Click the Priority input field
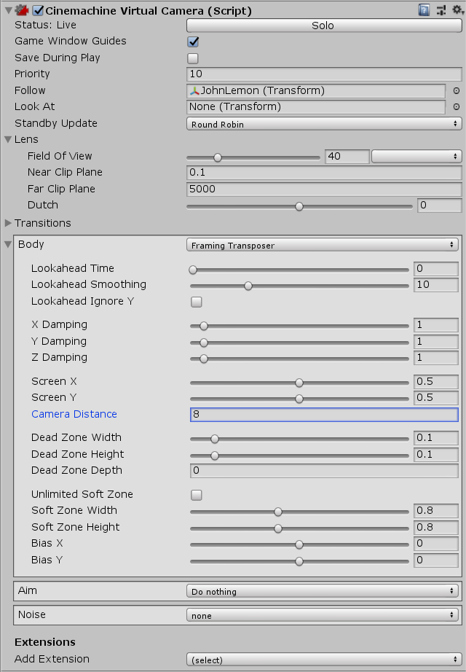This screenshot has height=672, width=466. pos(324,74)
